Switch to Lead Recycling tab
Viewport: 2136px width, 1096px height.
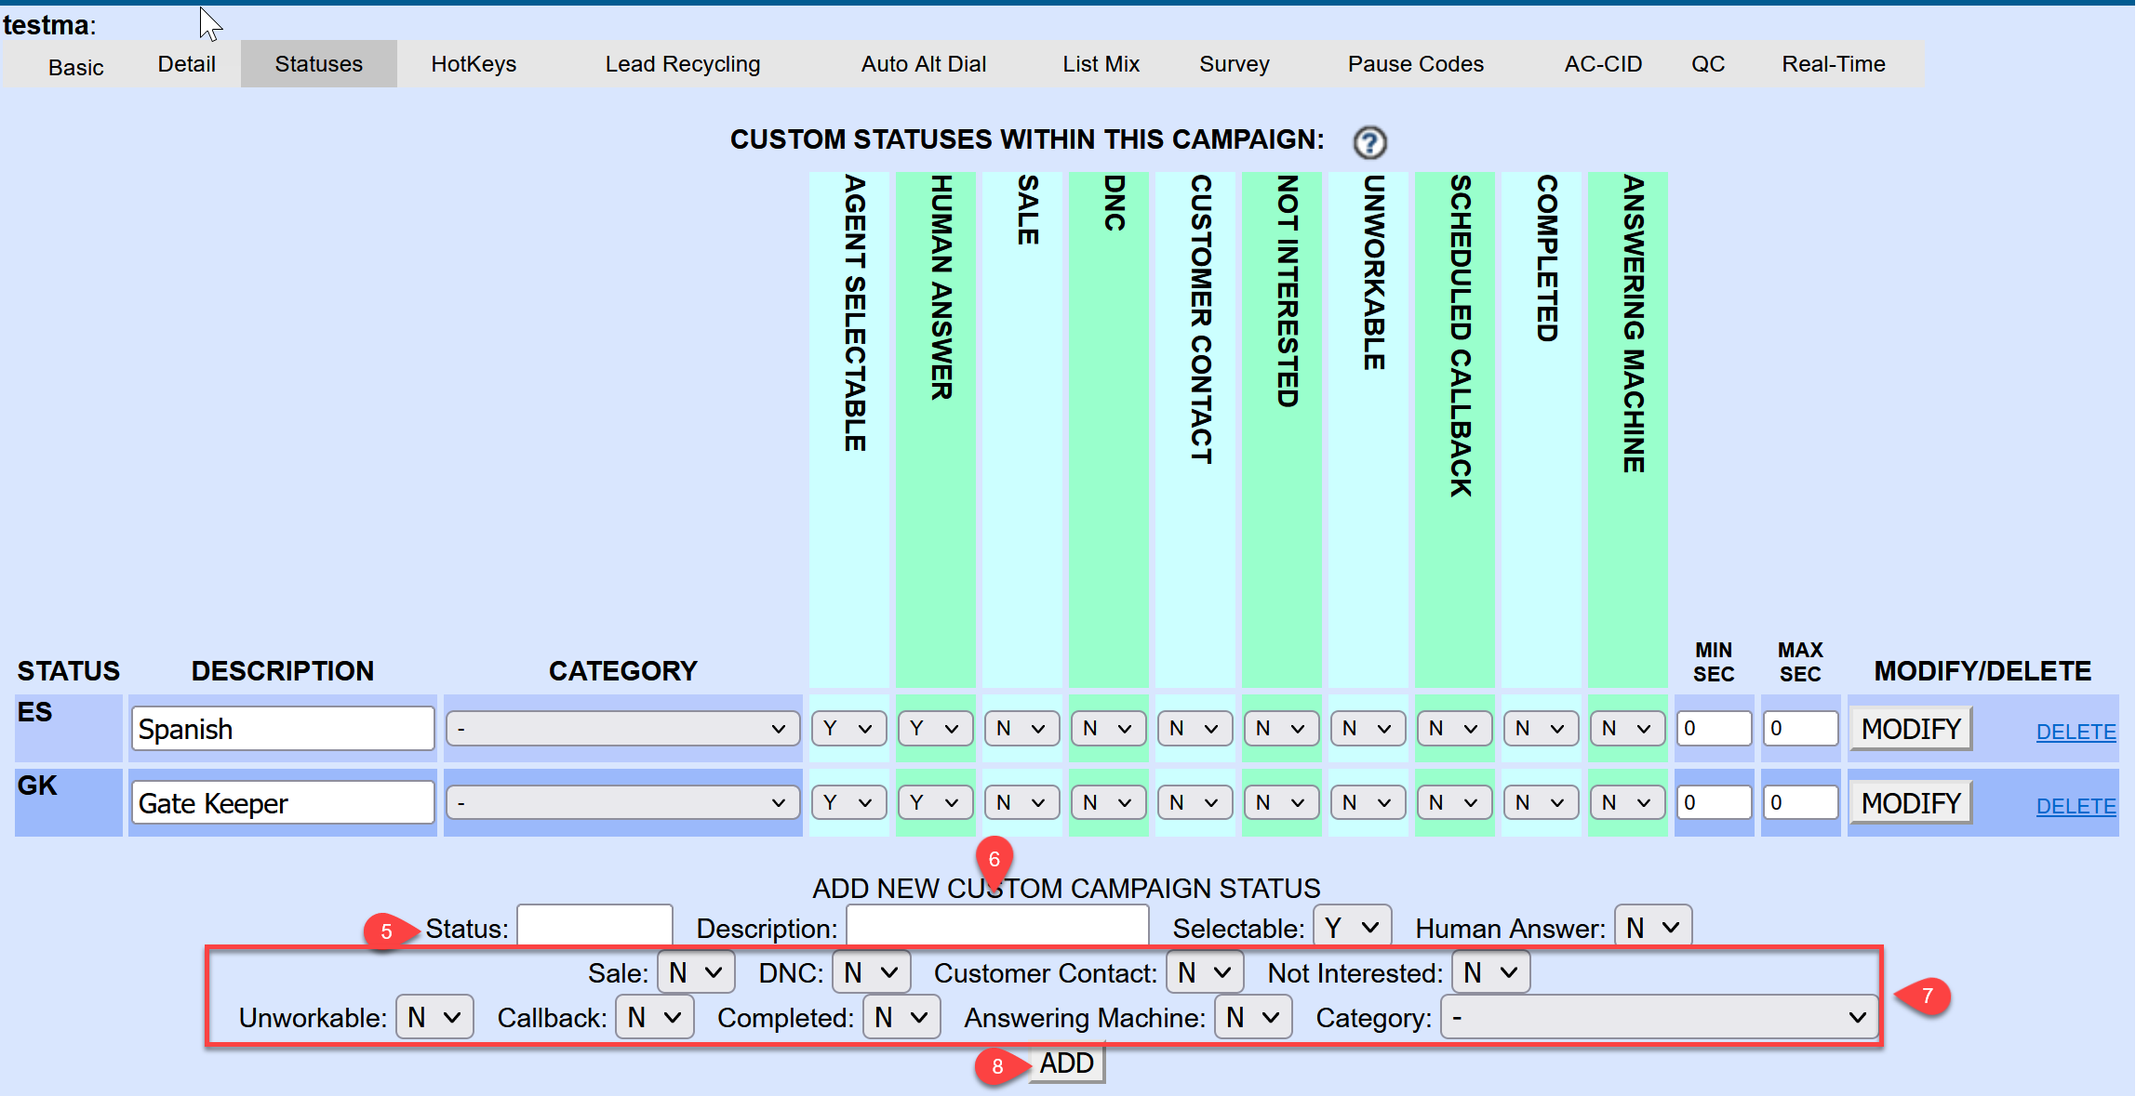coord(682,64)
